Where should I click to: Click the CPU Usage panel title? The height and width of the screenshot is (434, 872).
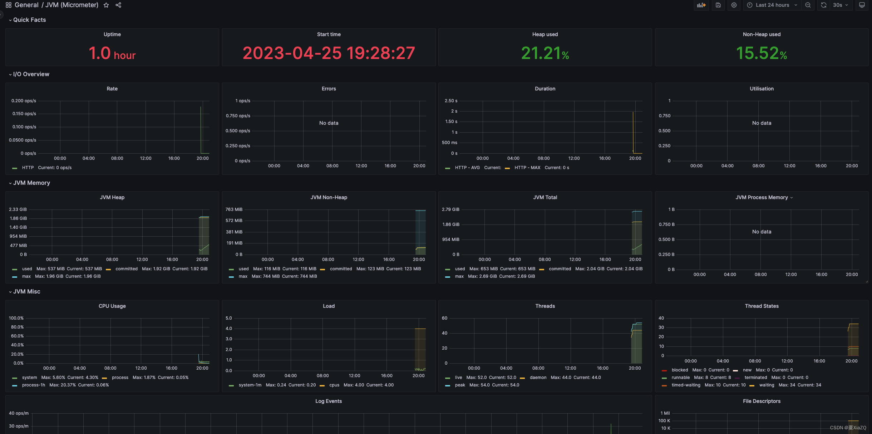[x=112, y=306]
